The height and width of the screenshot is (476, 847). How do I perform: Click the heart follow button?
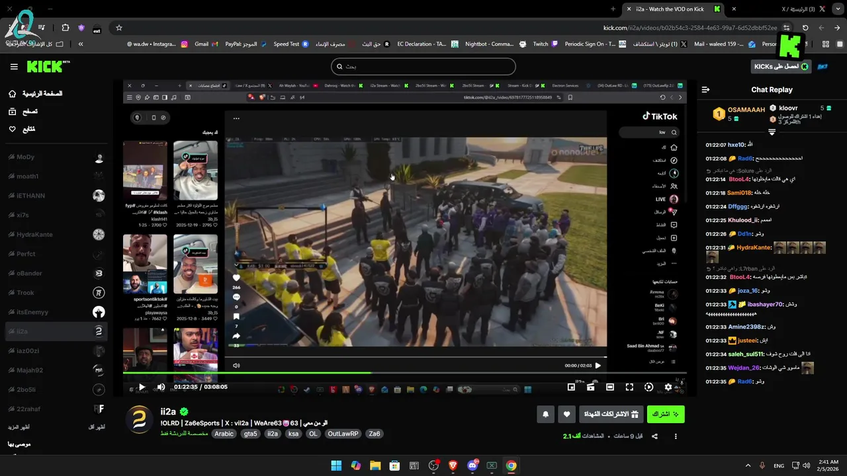(567, 415)
